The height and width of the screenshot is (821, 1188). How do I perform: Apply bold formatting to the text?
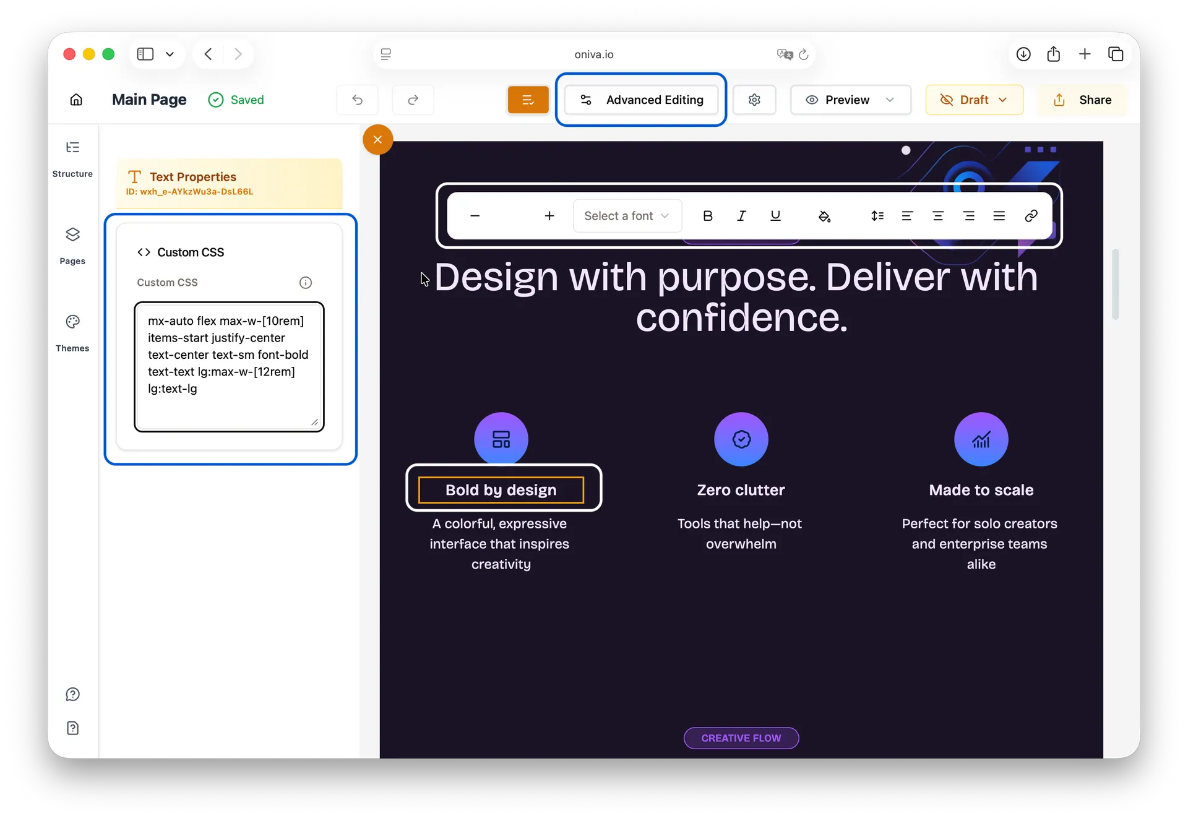[708, 215]
